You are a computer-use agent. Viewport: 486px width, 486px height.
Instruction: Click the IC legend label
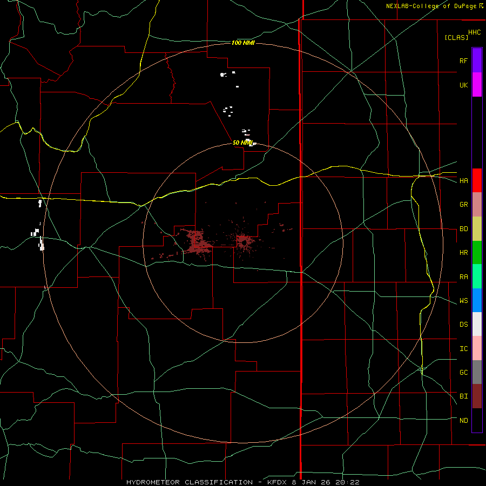463,349
